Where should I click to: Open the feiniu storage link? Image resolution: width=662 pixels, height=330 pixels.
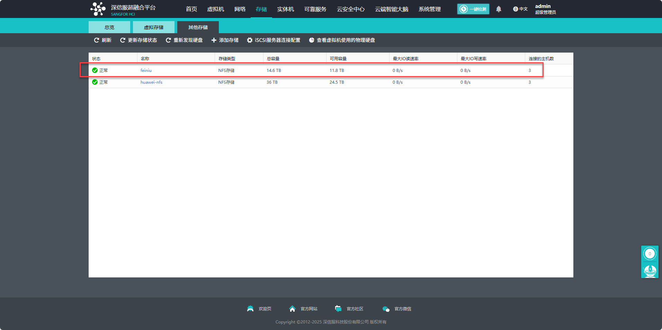click(146, 70)
